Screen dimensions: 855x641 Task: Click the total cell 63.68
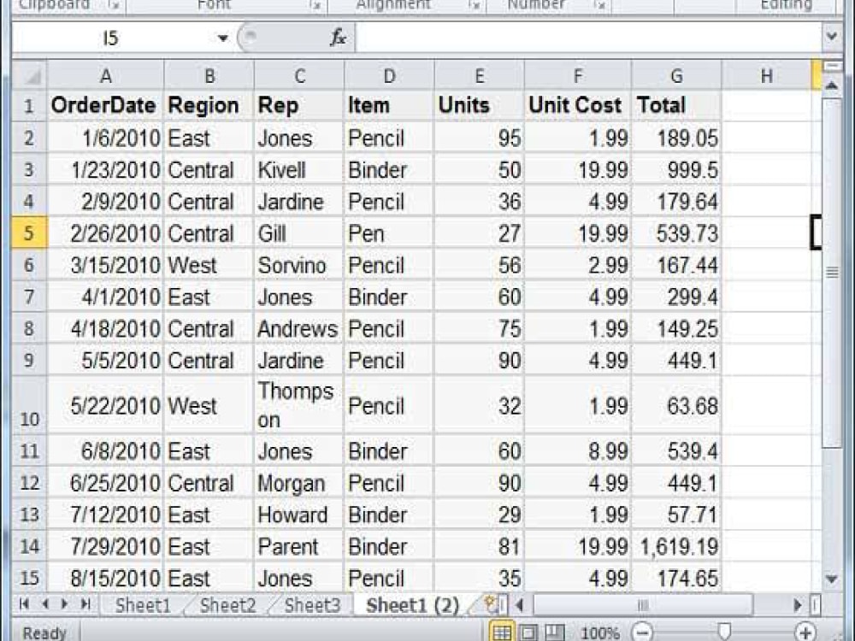point(676,405)
